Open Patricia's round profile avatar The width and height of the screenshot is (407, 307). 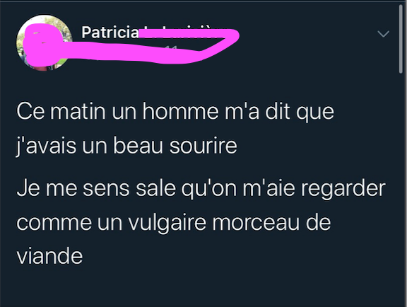pos(44,42)
